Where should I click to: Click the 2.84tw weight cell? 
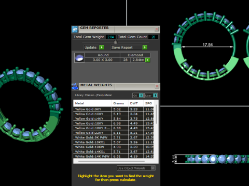(x=138, y=60)
